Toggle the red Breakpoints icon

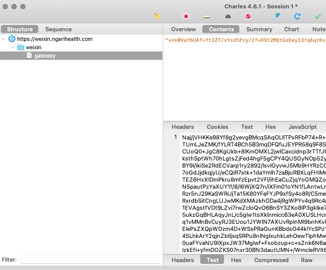(248, 16)
